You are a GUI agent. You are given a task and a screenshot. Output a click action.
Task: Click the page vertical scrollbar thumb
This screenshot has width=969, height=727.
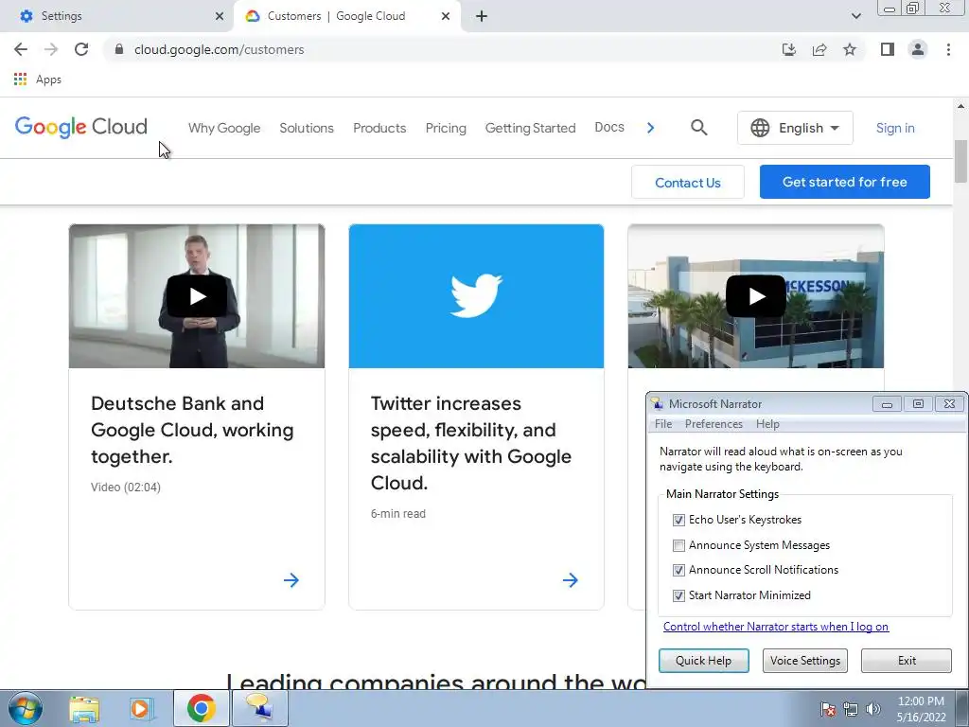pyautogui.click(x=960, y=161)
